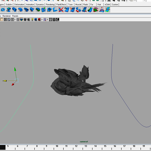Viewport: 151px width, 151px height.
Task: Open the Panels menu
Action: [x=15, y=16]
